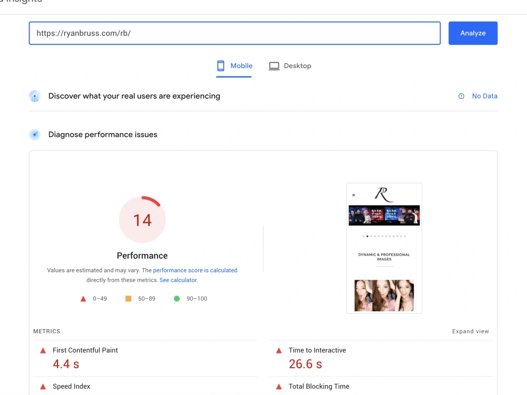The height and width of the screenshot is (395, 527).
Task: Click the Total Blocking Time label
Action: (x=319, y=386)
